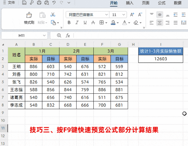
Task: Switch to the 开始 tab
Action: pos(114,3)
